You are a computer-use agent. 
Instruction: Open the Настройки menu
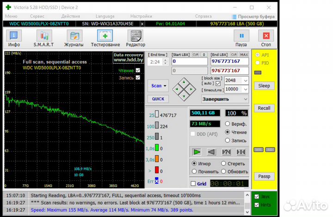141,16
